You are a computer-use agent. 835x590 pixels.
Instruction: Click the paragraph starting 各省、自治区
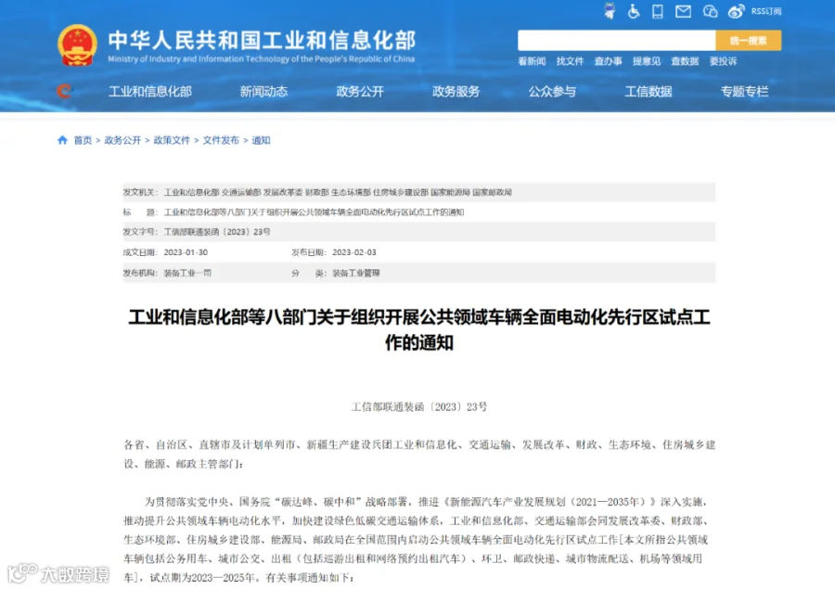[419, 455]
